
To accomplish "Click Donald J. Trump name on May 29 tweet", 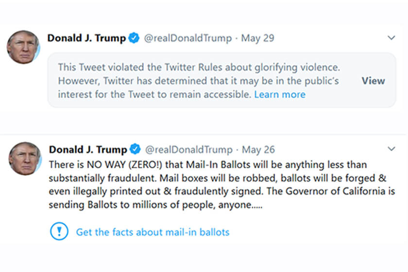I will (x=86, y=38).
